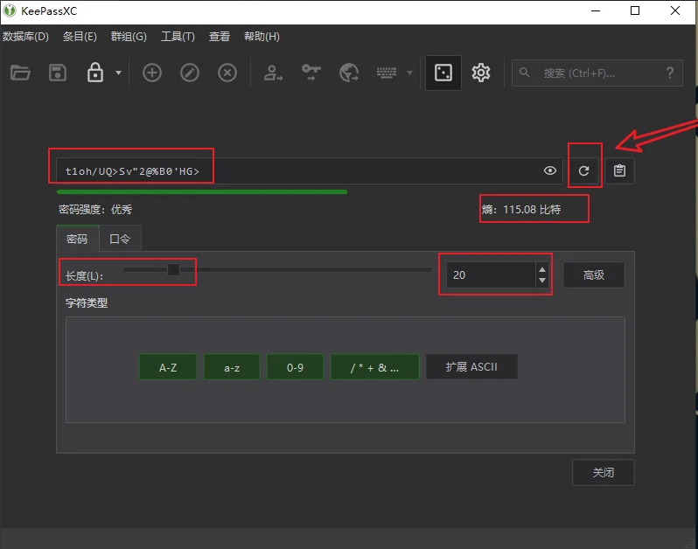Open the 条目(E) menu
The height and width of the screenshot is (549, 698).
(80, 37)
